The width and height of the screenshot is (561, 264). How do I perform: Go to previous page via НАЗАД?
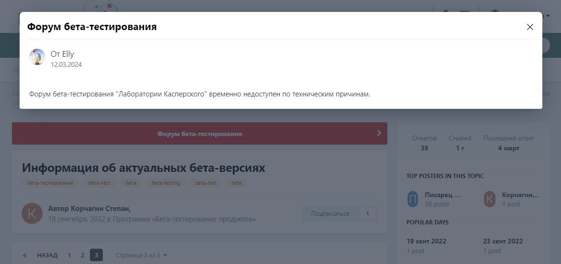tap(47, 255)
